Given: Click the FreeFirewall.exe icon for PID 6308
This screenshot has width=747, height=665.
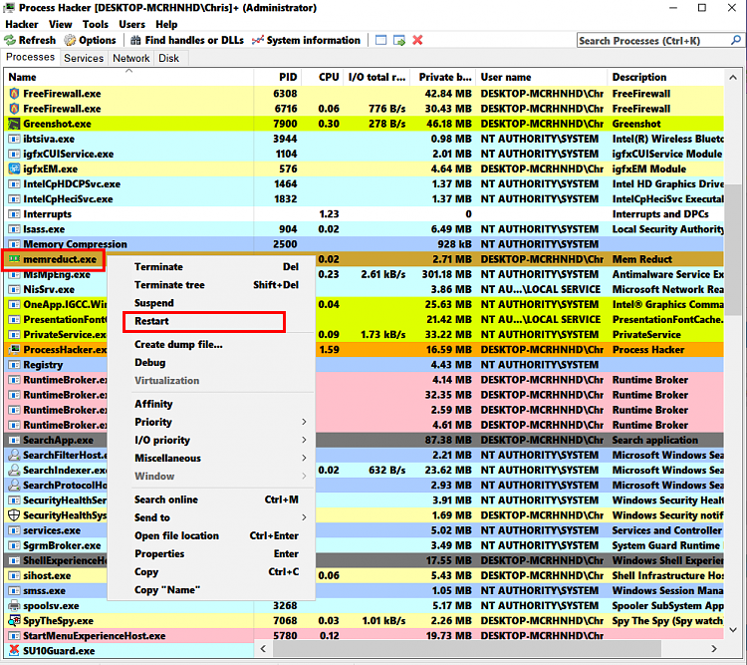Looking at the screenshot, I should coord(14,94).
